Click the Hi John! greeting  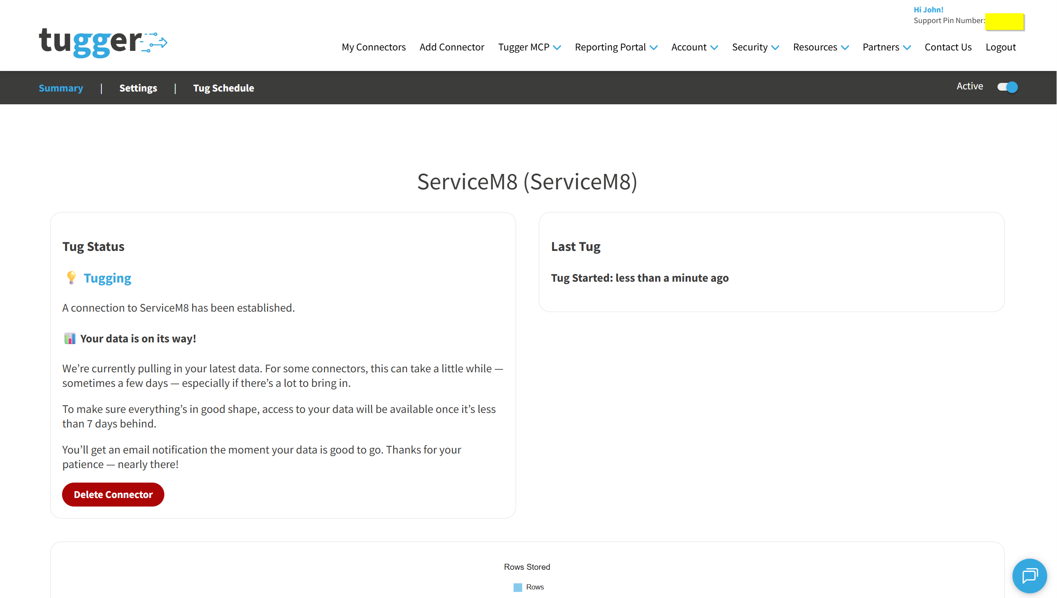[x=928, y=10]
